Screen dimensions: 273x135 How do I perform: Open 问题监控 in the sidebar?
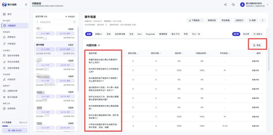(x=15, y=25)
